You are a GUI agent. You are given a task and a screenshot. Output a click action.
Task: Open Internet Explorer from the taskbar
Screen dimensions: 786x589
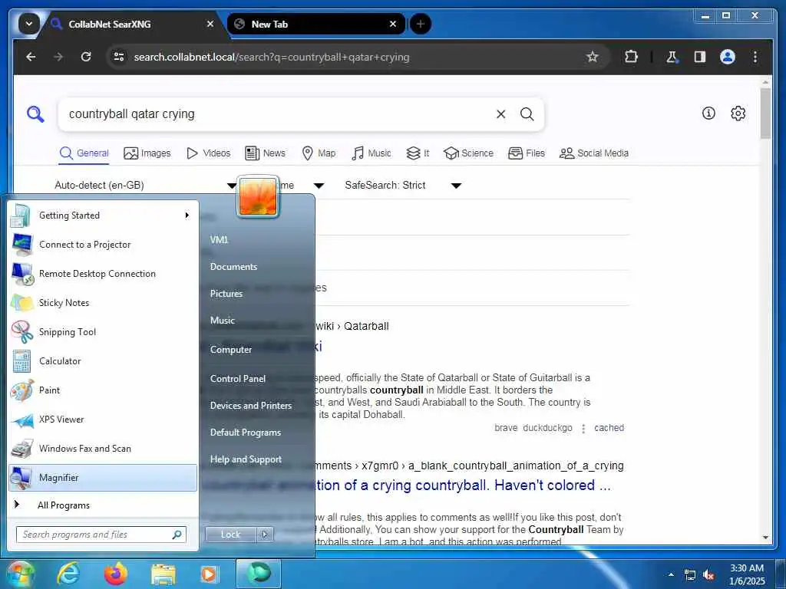(68, 574)
